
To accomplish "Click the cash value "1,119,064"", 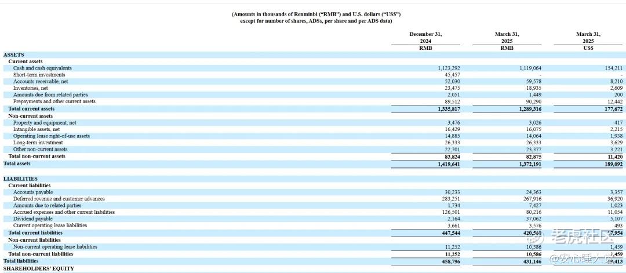I will [530, 68].
